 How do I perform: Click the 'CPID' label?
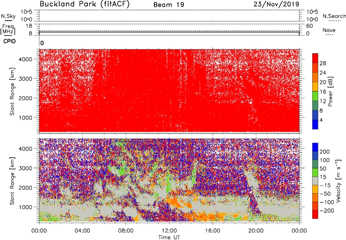coord(10,41)
